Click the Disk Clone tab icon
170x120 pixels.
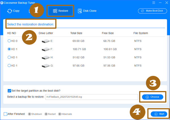pos(80,11)
